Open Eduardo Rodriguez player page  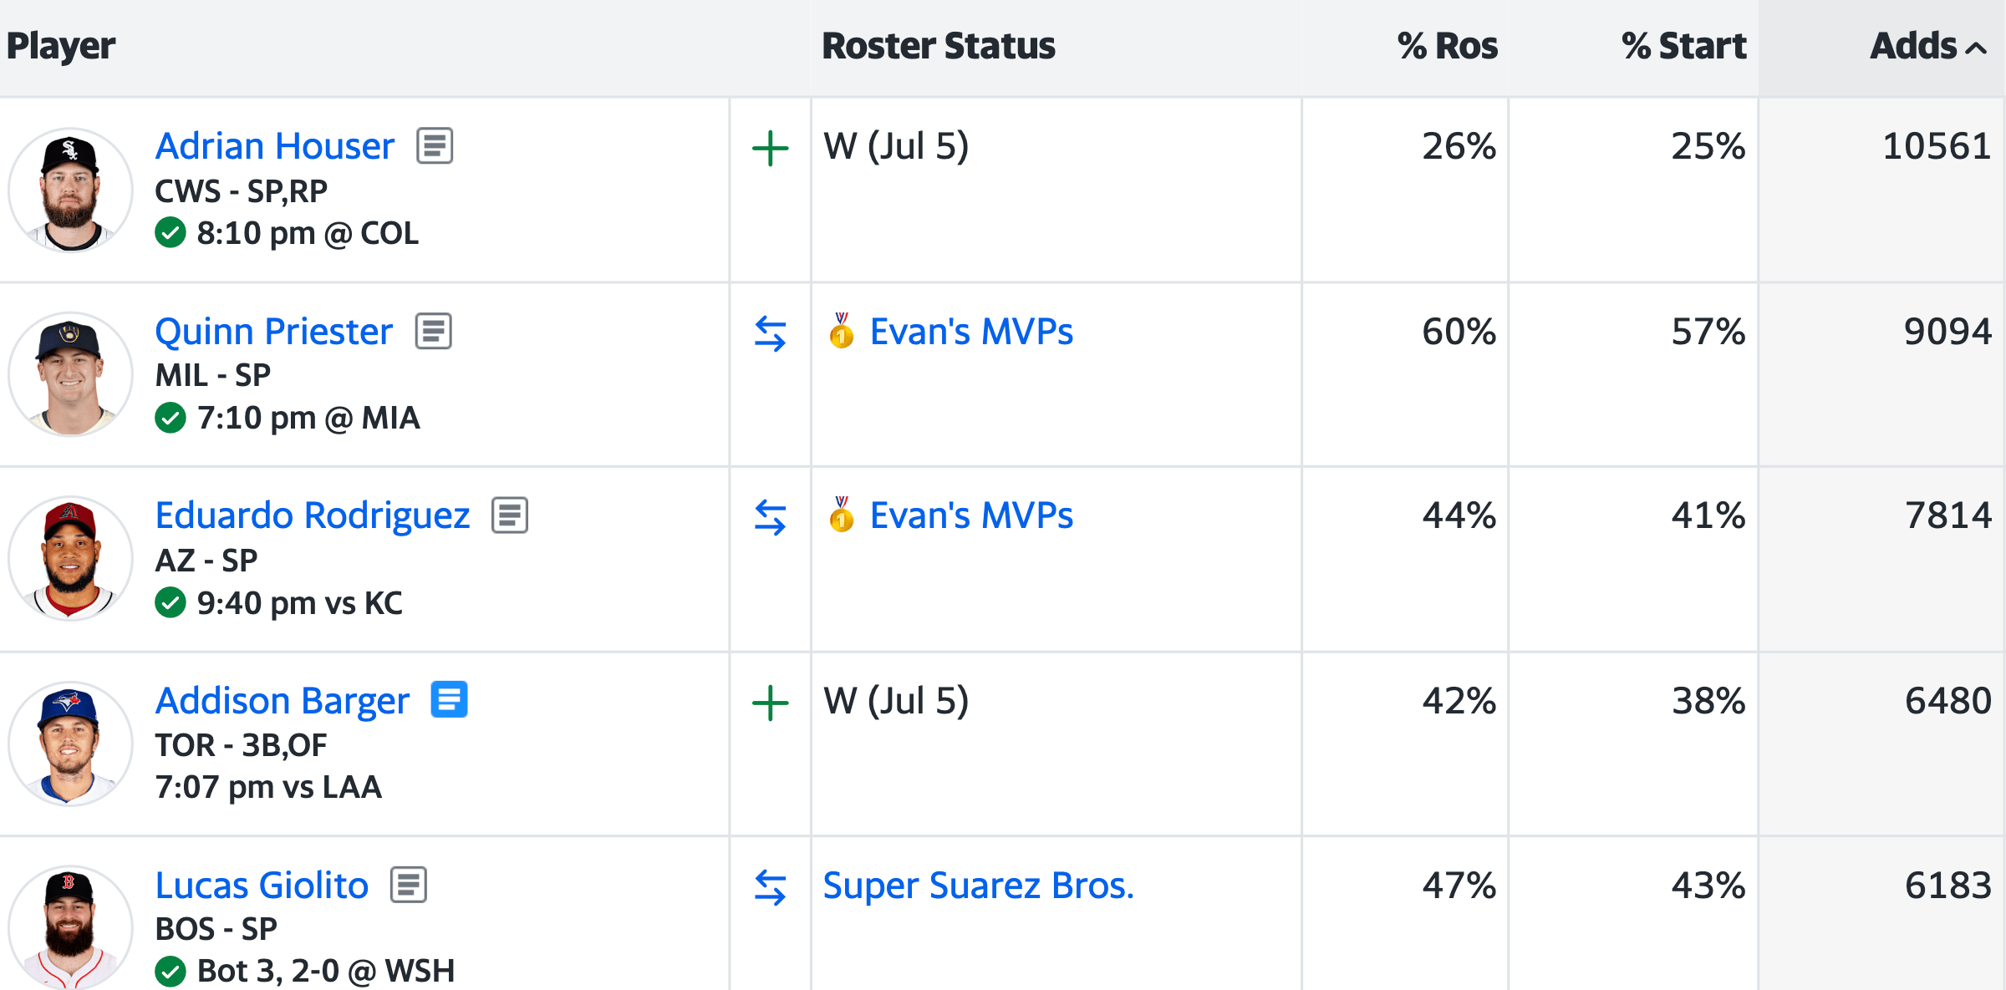tap(313, 515)
